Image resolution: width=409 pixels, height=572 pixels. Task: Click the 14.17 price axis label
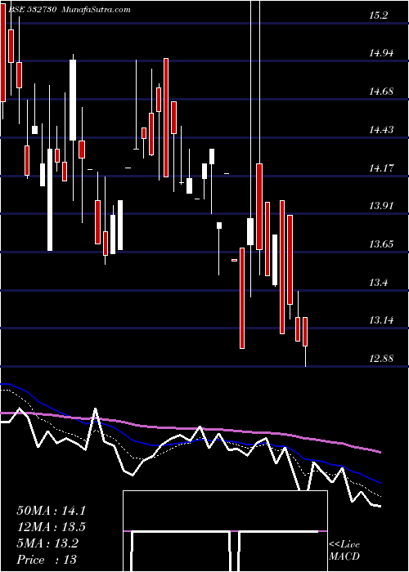tap(382, 168)
